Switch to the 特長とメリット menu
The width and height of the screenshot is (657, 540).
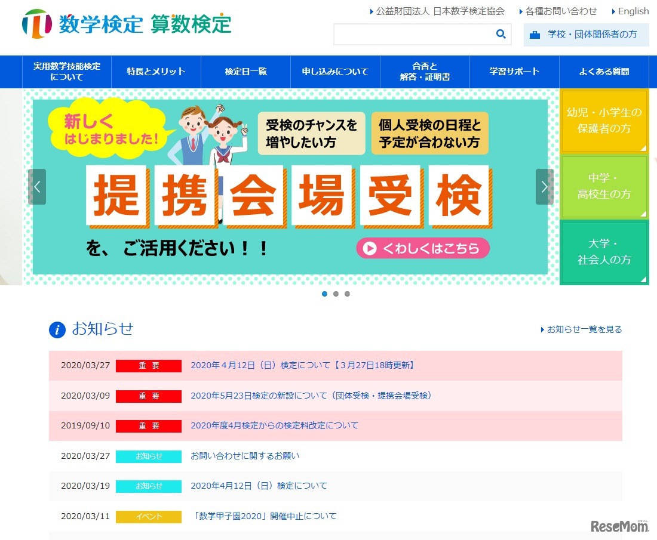[x=156, y=72]
